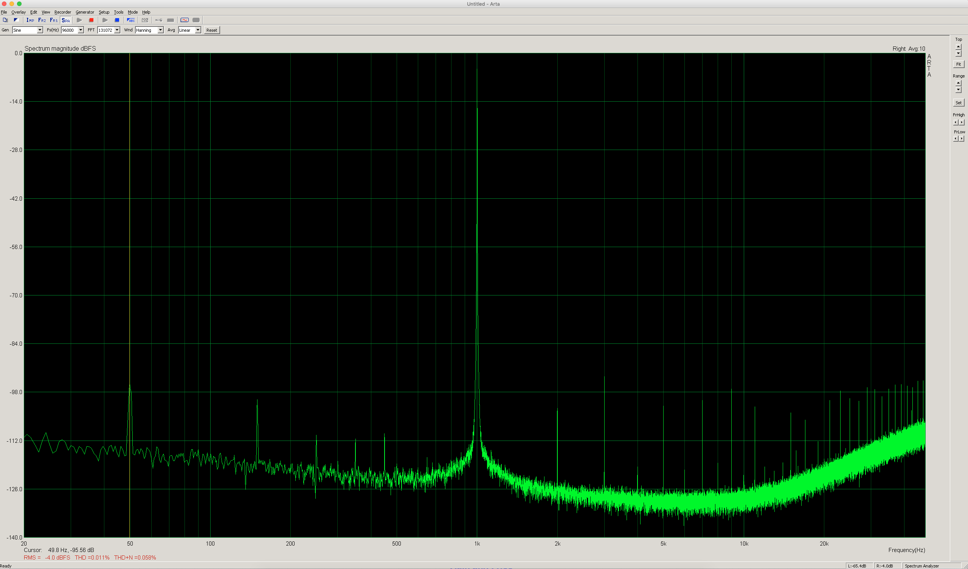Click the gray rectangle toolbar icon

[171, 20]
